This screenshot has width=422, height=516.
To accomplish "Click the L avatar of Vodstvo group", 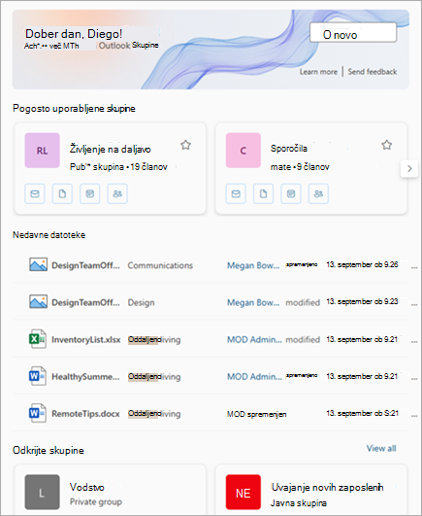I will pos(43,492).
